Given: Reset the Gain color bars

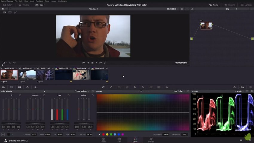Looking at the screenshot, I should click(x=68, y=95).
